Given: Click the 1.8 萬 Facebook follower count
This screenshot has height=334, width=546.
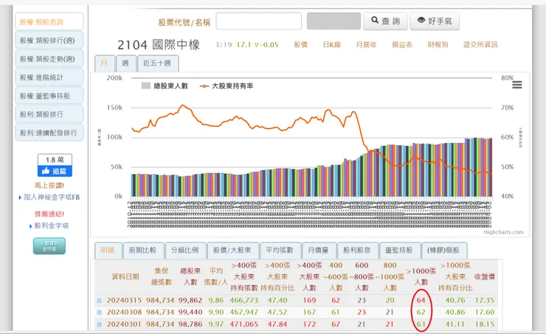Looking at the screenshot, I should (x=55, y=160).
